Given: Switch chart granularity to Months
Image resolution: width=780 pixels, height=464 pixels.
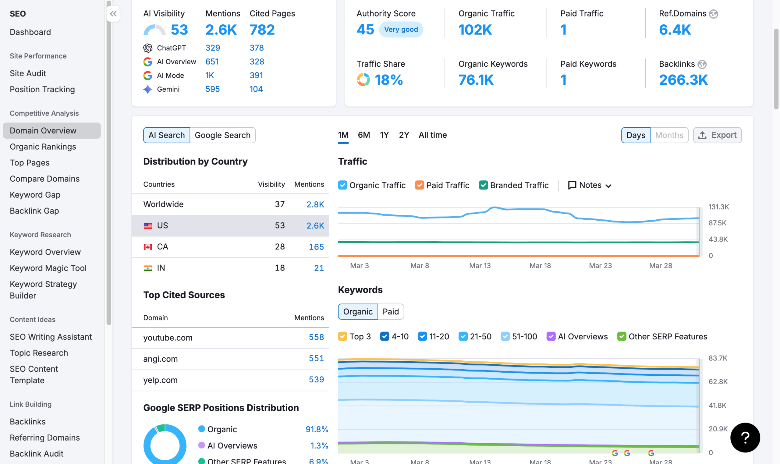Looking at the screenshot, I should tap(669, 135).
